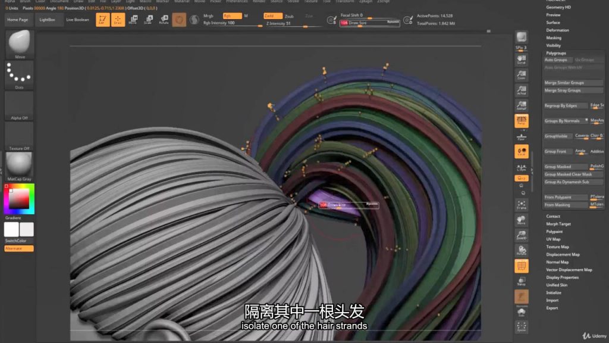Expand the Display Properties subpalette
The image size is (609, 343).
[x=563, y=277]
